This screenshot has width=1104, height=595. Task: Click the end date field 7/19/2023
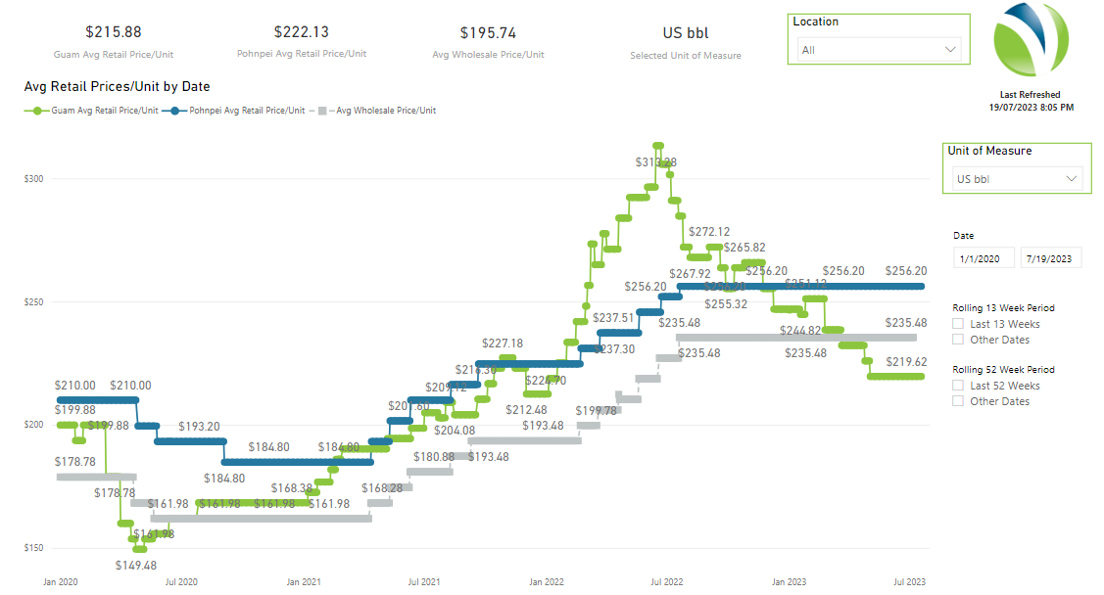[x=1050, y=258]
